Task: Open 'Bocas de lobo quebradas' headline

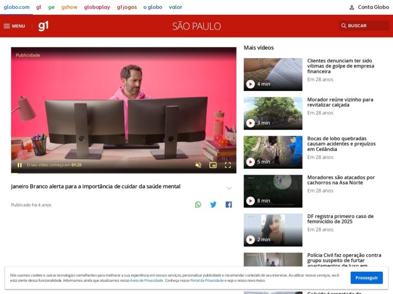Action: pyautogui.click(x=341, y=144)
